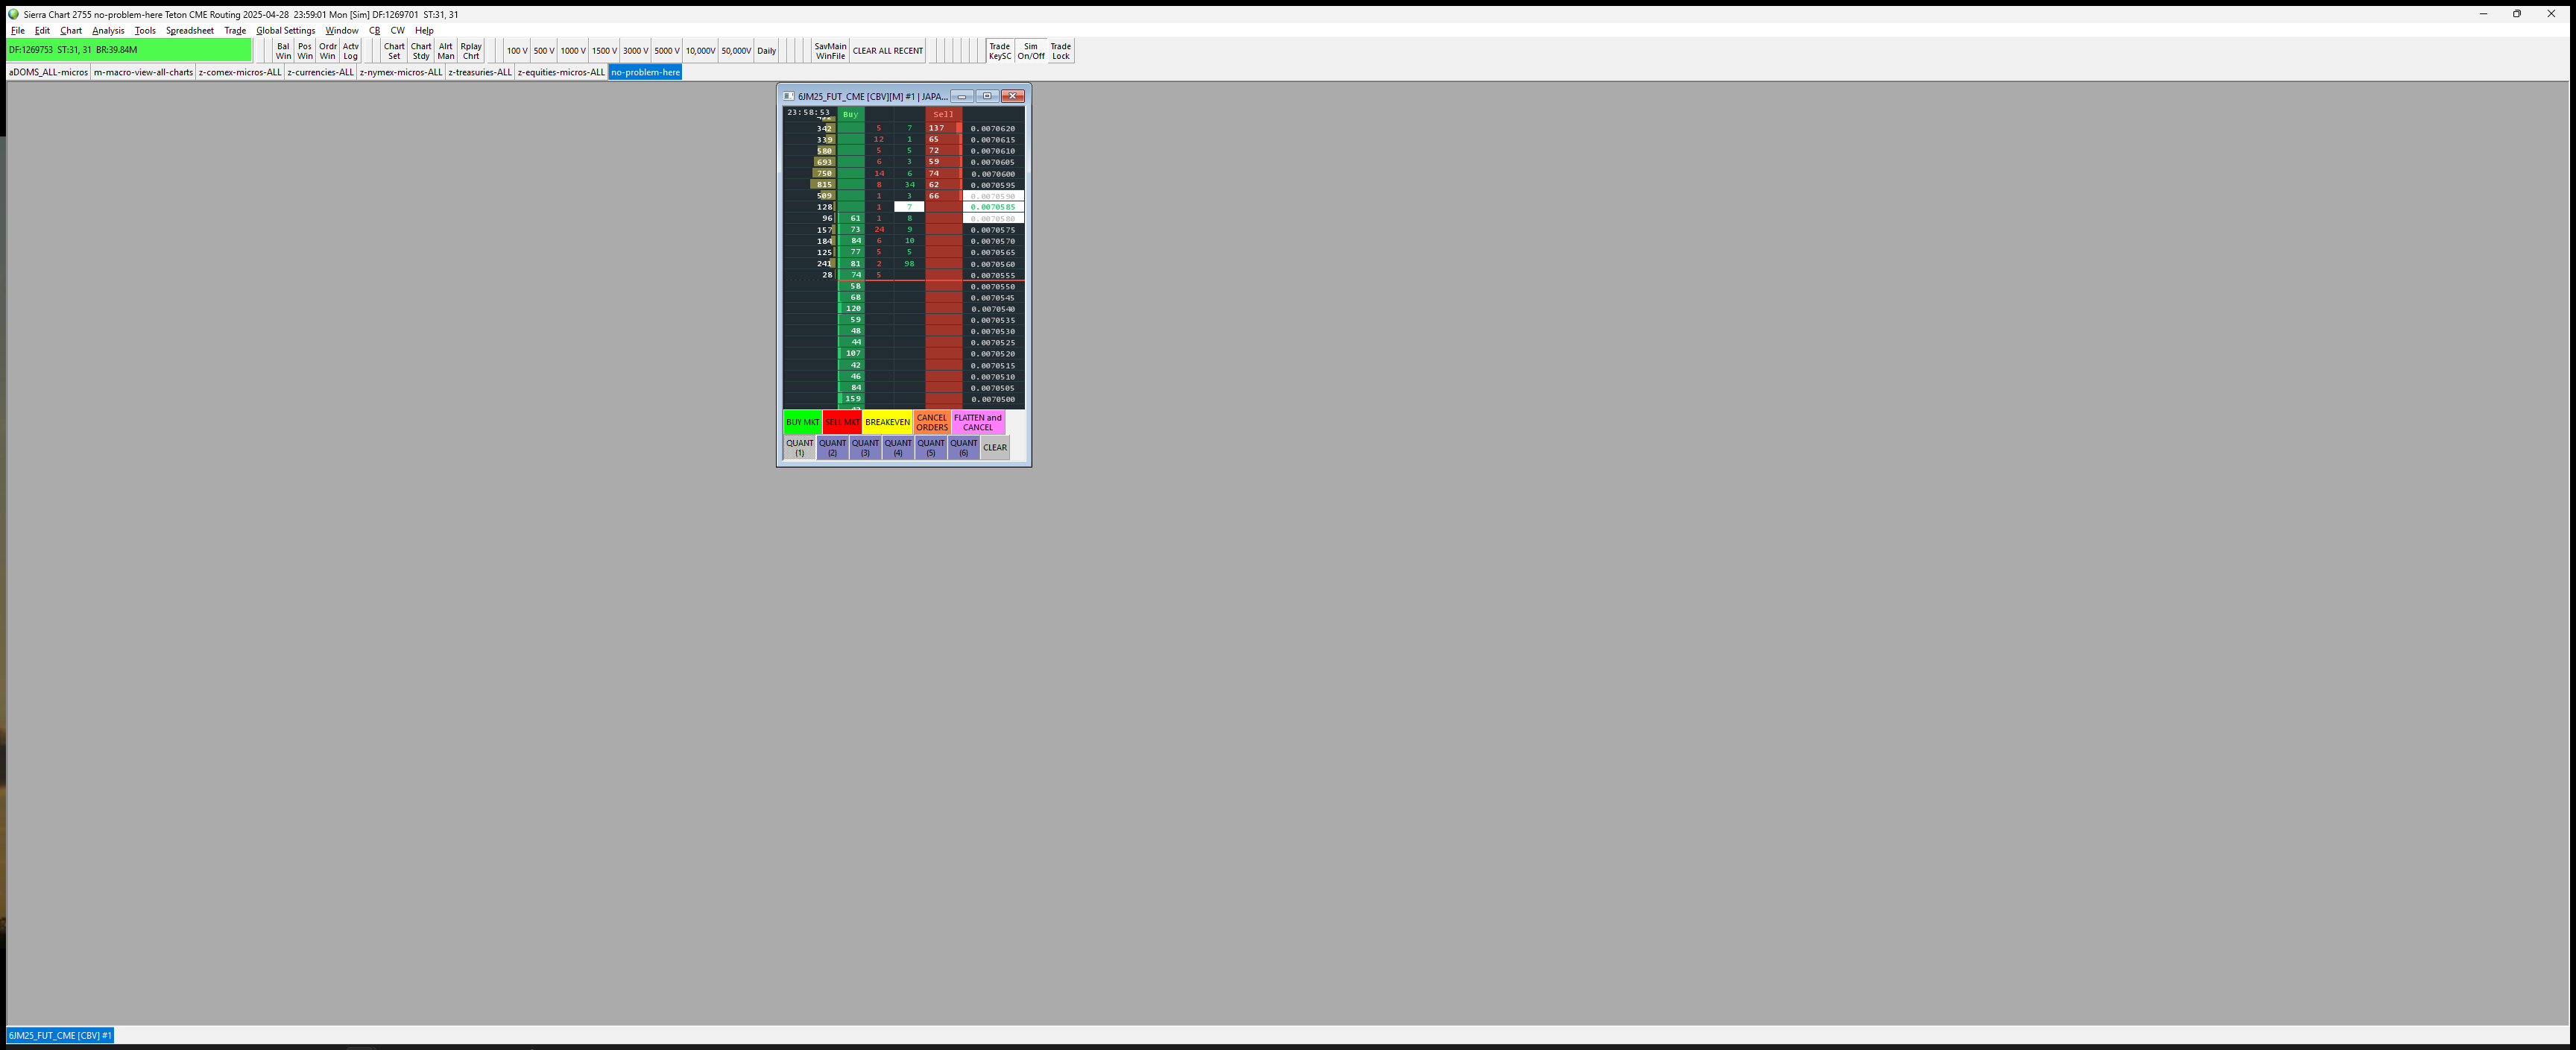
Task: Toggle Sim On/Off mode
Action: click(1030, 51)
